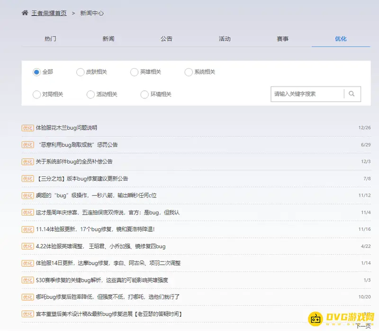The image size is (379, 331).
Task: Switch to the 公告 tab
Action: pos(166,39)
